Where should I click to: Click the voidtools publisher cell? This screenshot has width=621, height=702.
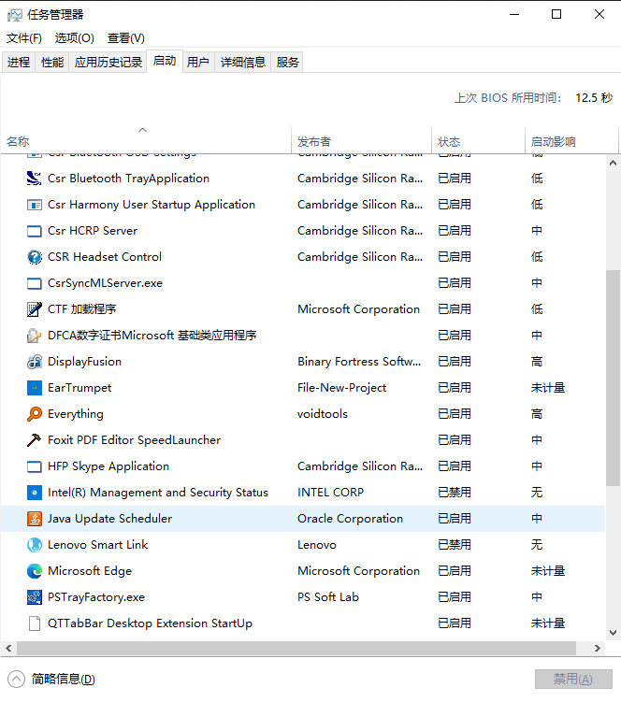(x=323, y=414)
